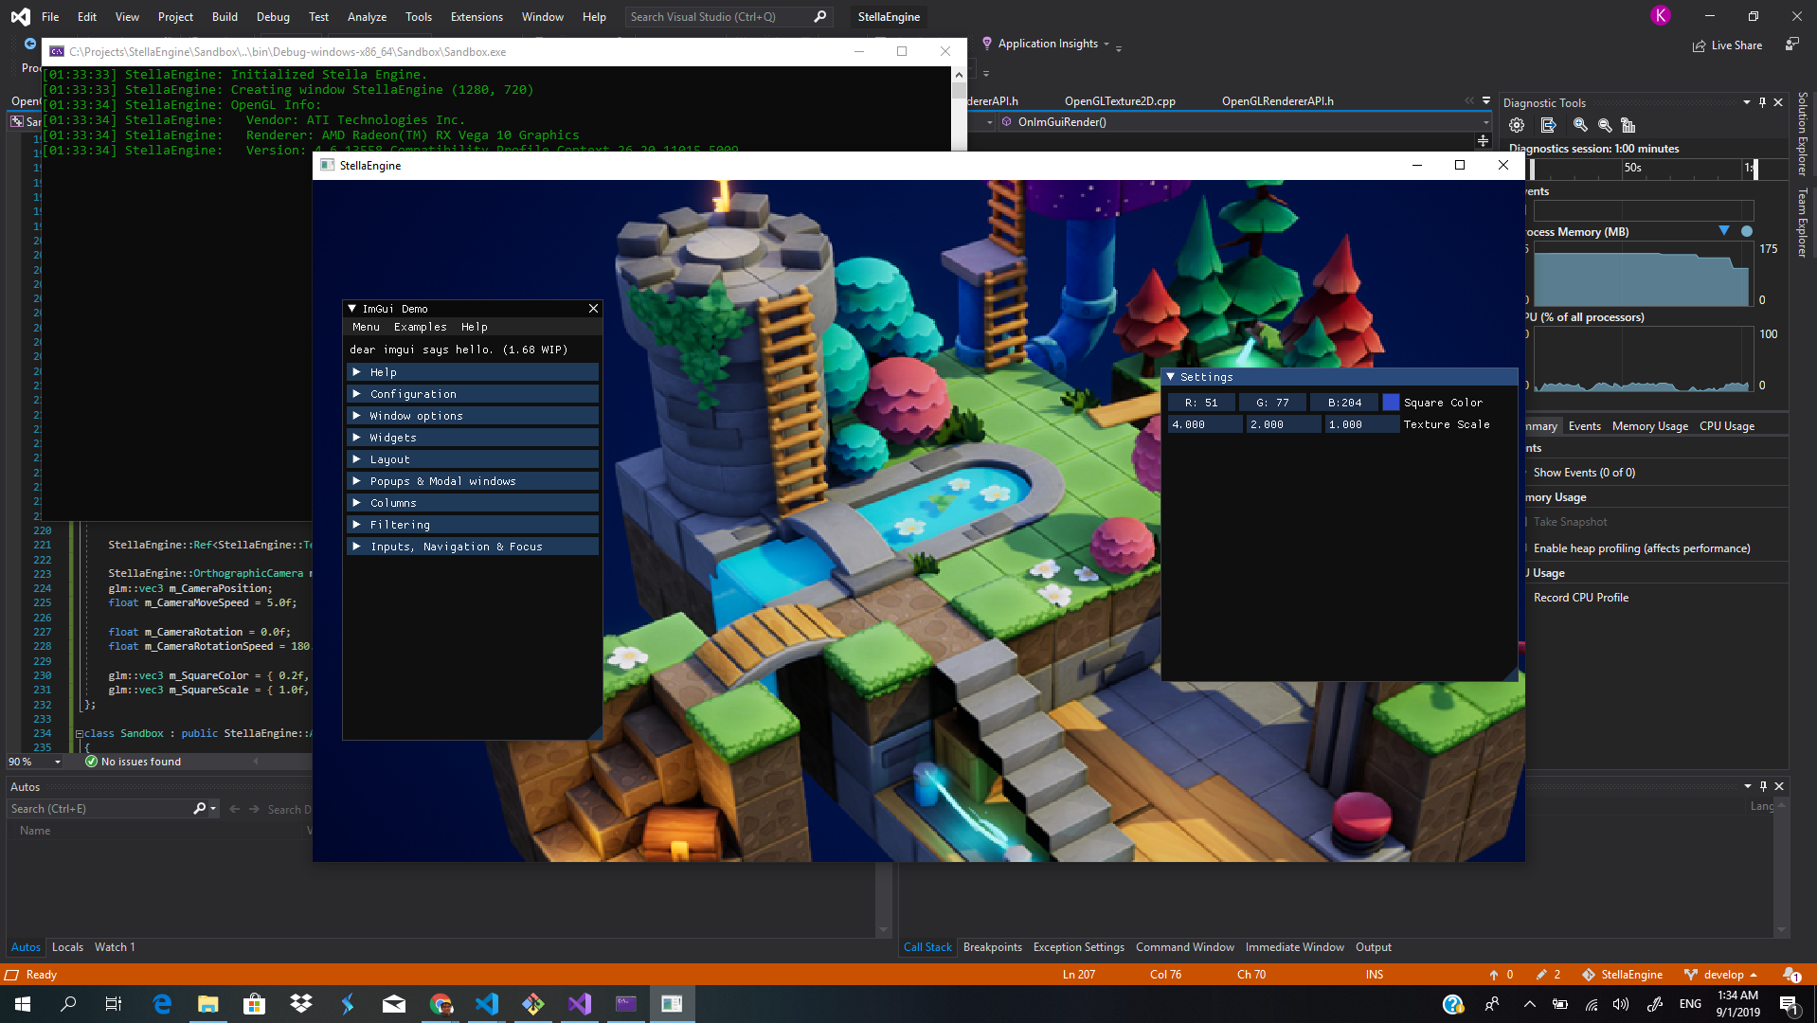Expand Window options header
This screenshot has height=1023, width=1817.
click(x=473, y=416)
